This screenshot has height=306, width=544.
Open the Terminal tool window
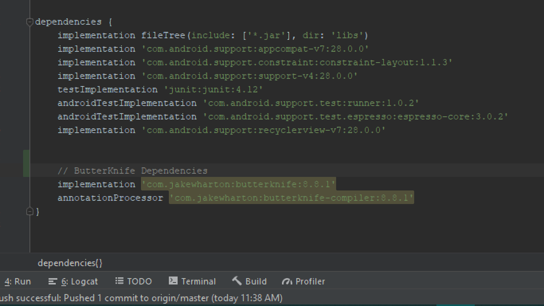192,281
